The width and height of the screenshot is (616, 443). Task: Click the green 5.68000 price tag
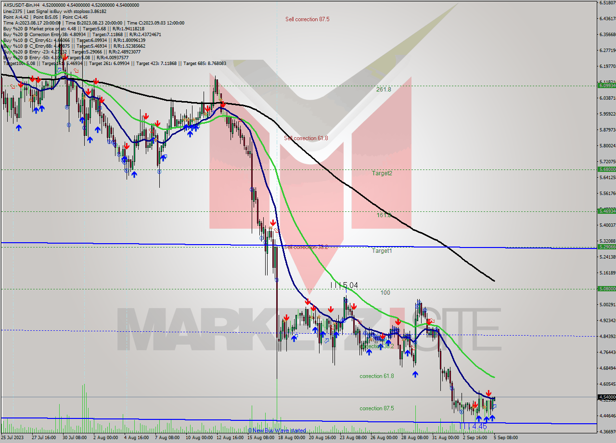606,169
